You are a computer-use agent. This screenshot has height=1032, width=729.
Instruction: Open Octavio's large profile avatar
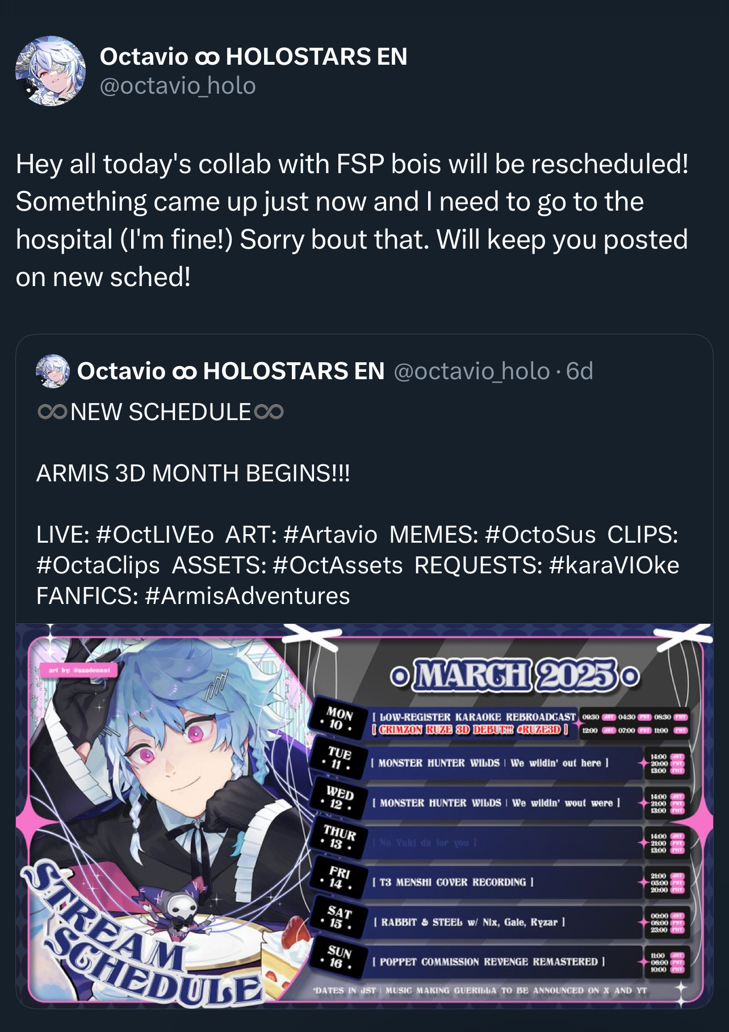point(51,71)
